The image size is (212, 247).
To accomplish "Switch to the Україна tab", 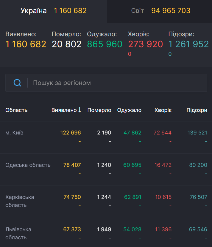I will pyautogui.click(x=54, y=11).
